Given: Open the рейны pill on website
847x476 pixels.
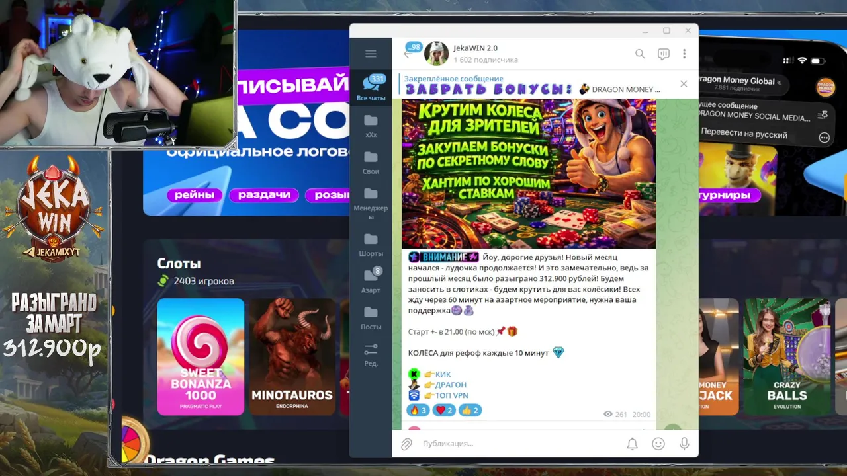Looking at the screenshot, I should pos(195,195).
